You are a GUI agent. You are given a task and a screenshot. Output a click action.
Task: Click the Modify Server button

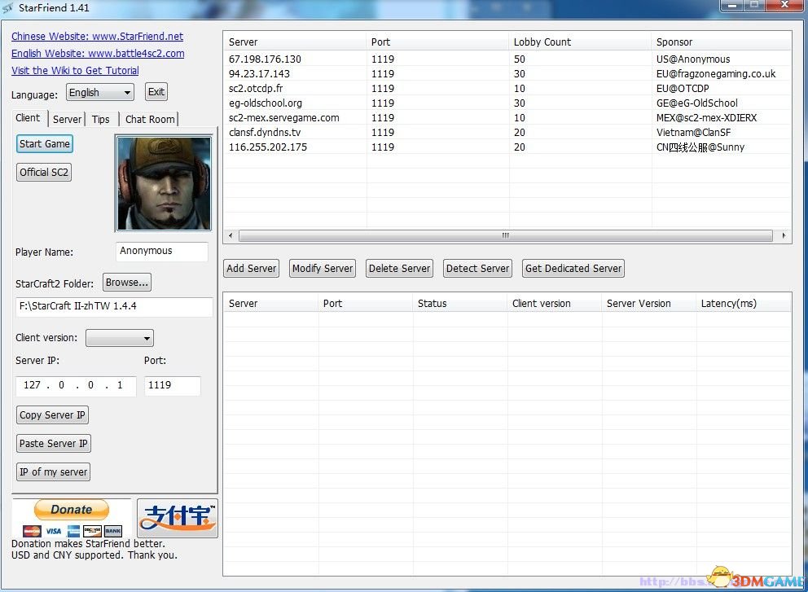click(x=323, y=269)
